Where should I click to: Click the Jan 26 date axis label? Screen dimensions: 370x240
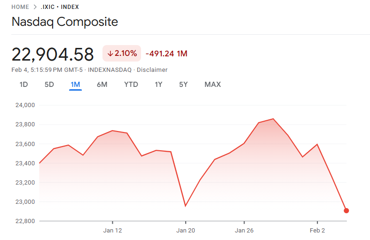coord(244,231)
